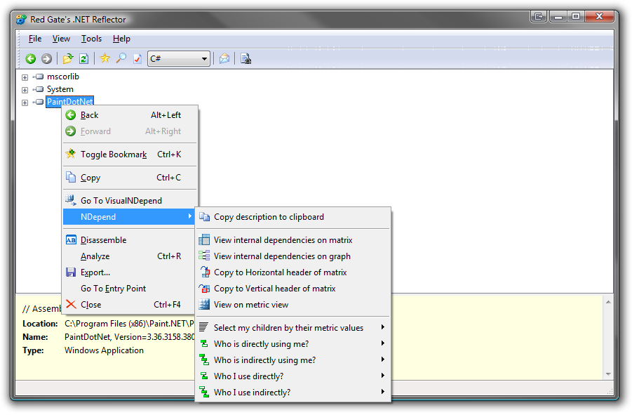Choose Copy in the context menu
This screenshot has height=415, width=632.
tap(130, 178)
